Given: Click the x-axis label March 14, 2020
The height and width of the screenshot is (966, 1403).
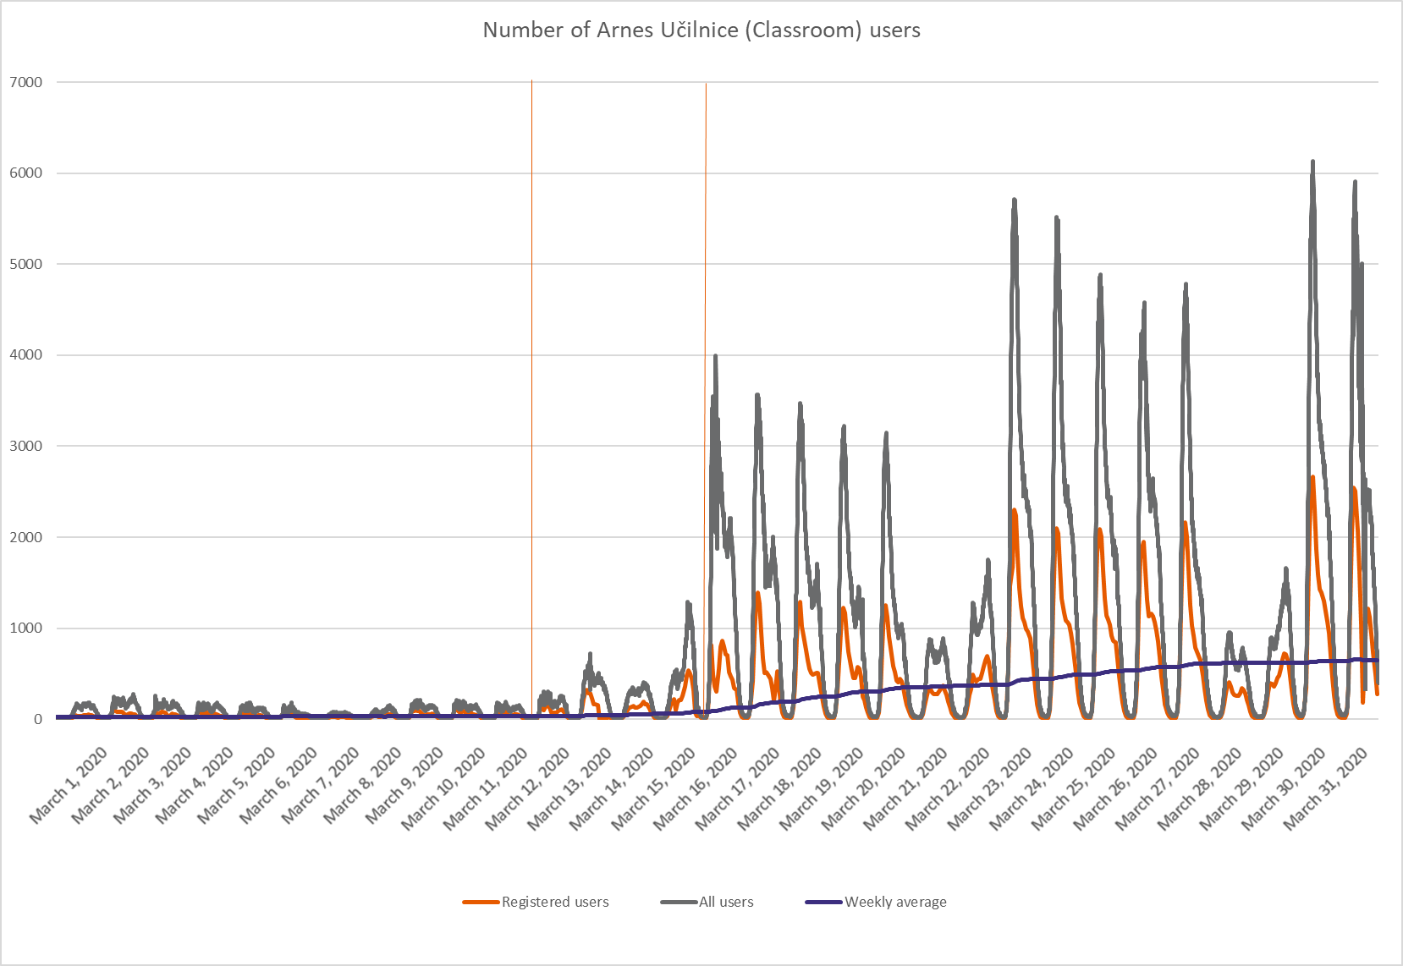Looking at the screenshot, I should click(x=613, y=788).
